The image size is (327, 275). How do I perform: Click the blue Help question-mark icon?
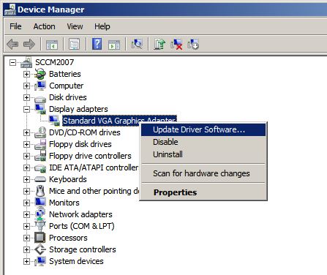coord(97,44)
